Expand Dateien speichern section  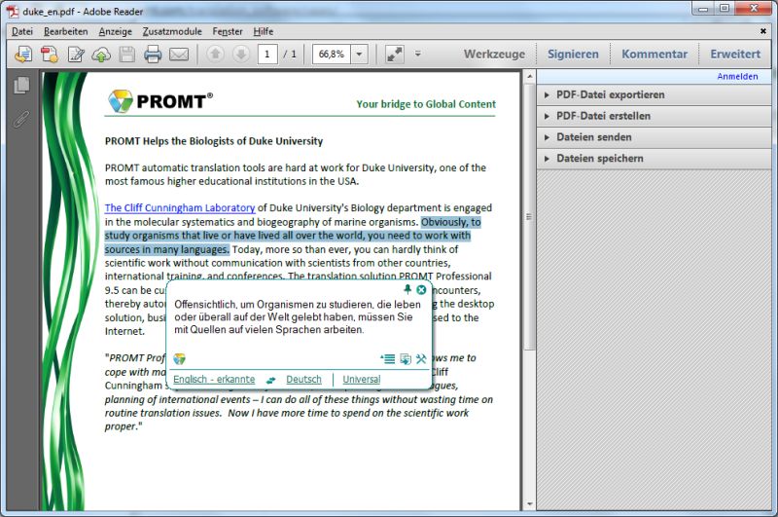654,159
